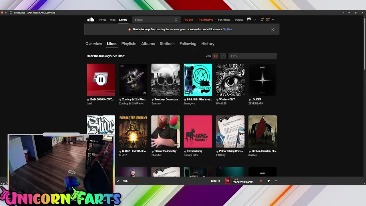The width and height of the screenshot is (366, 206).
Task: Click Try Free in the banner
Action: pyautogui.click(x=228, y=29)
